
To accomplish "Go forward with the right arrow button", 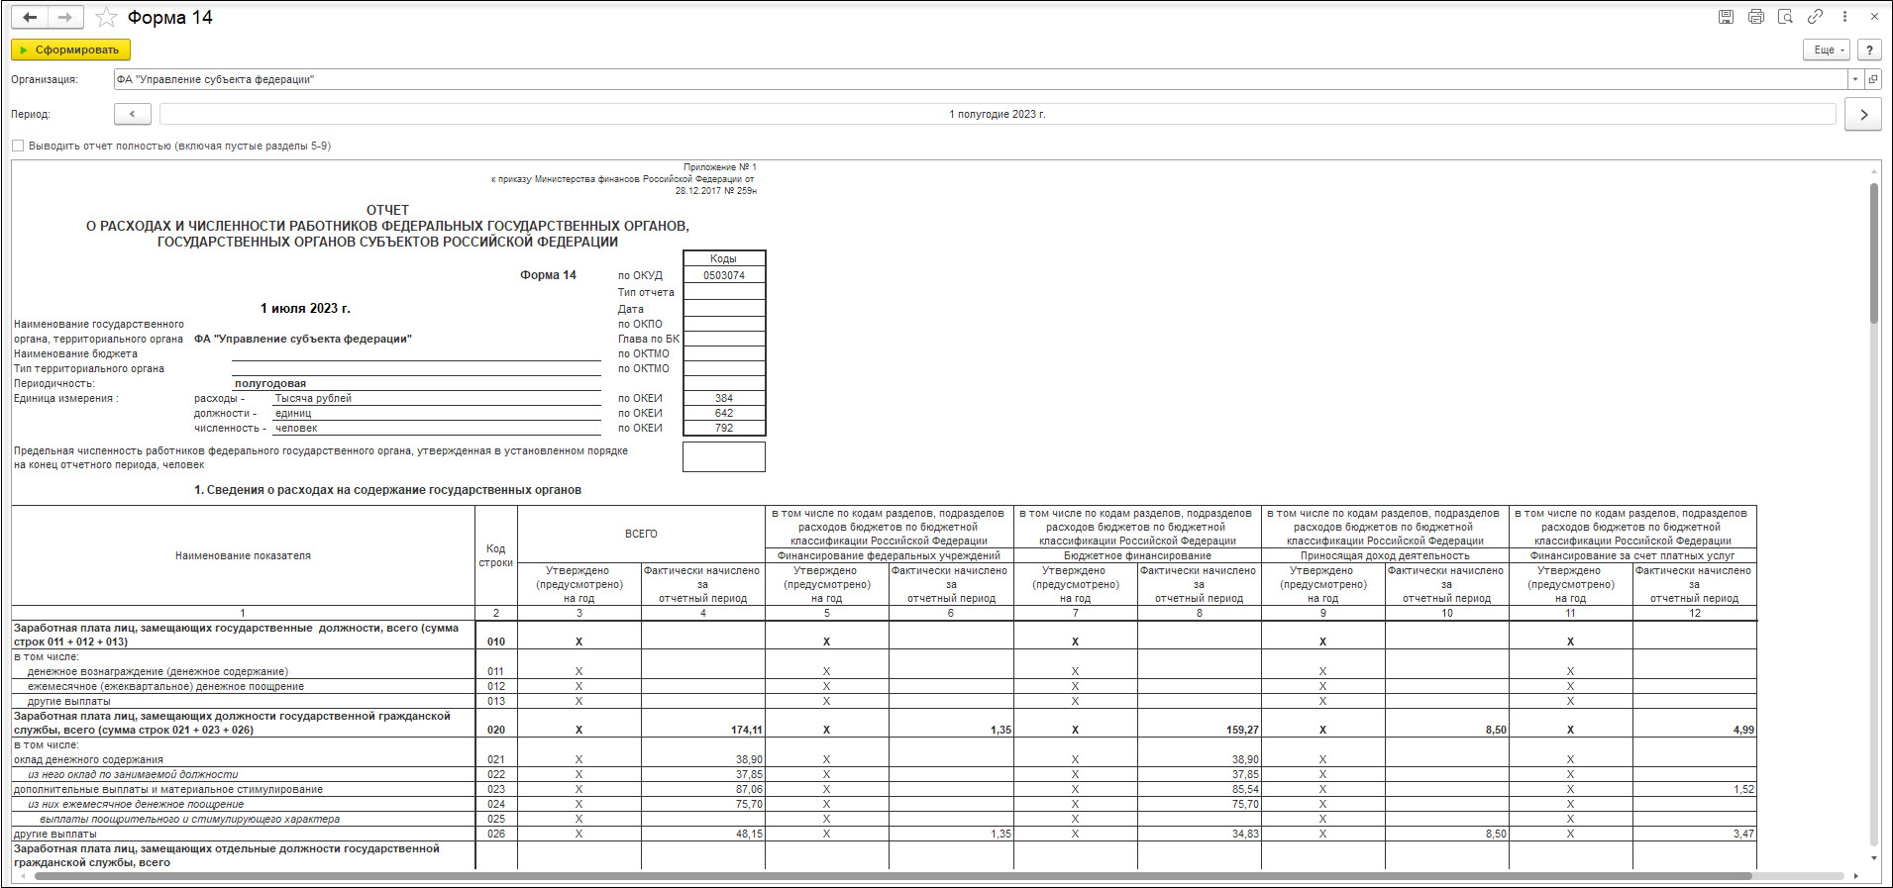I will [x=65, y=17].
